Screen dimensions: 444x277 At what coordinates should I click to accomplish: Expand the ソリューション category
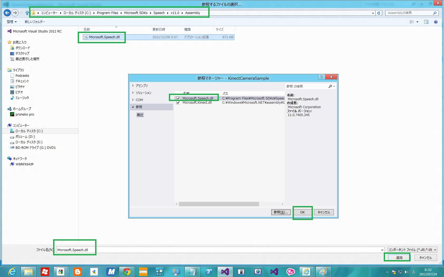point(133,93)
